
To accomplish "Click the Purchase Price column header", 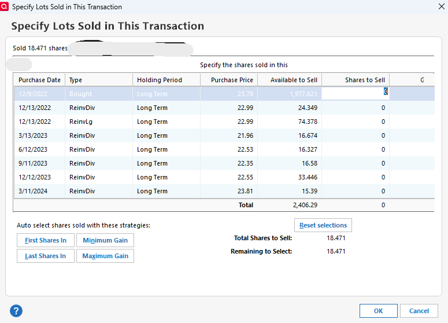I will (x=229, y=80).
